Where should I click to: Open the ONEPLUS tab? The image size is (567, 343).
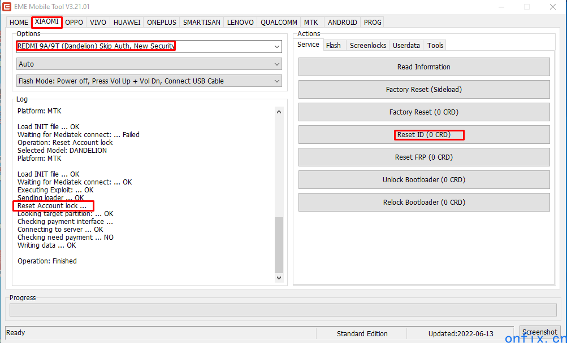tap(162, 23)
